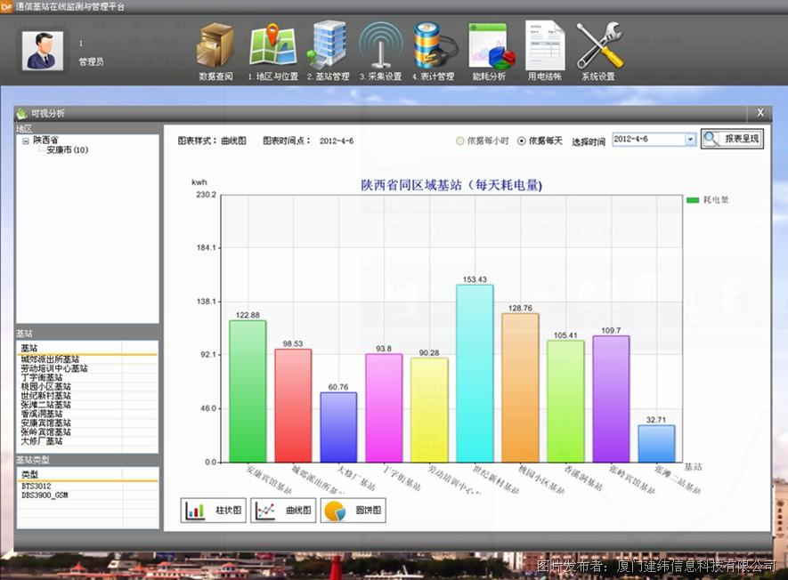788x580 pixels.
Task: Open 能耗分析 chart icon
Action: point(491,46)
